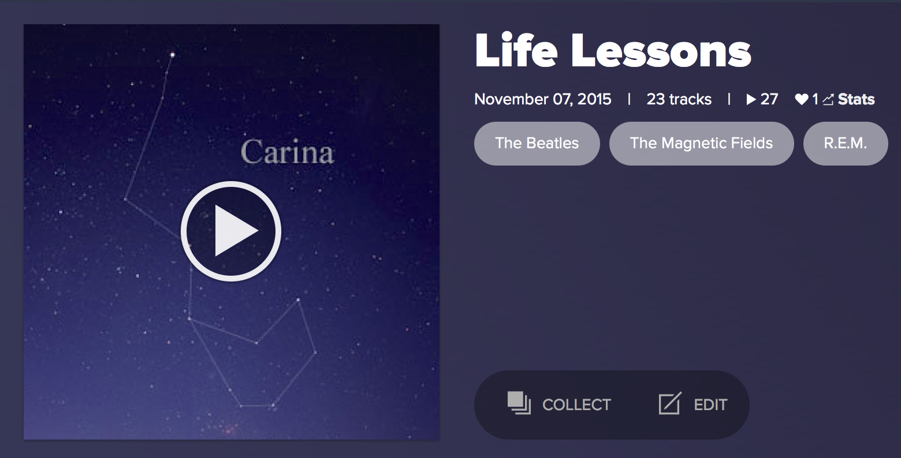Click the Stats chart arrow icon

pos(828,100)
